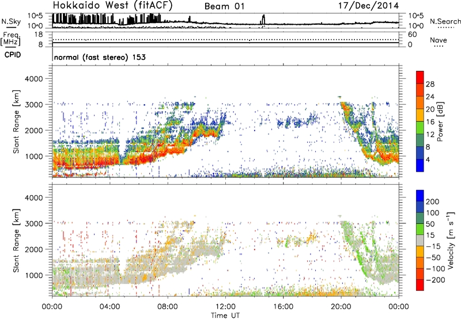Click the 'N.Search' legend label
461x319 pixels.
(x=445, y=21)
